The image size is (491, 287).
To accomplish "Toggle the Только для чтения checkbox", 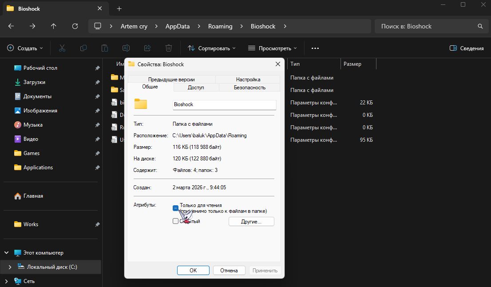I will 175,208.
